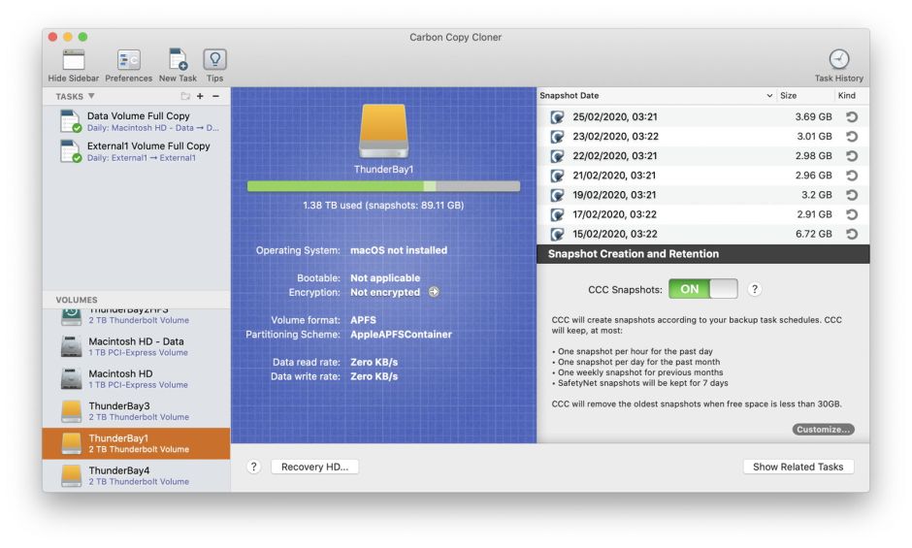This screenshot has width=912, height=548.
Task: Click the Show Related Tasks button
Action: (798, 467)
